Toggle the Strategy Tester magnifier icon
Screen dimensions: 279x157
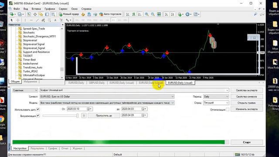coord(53,14)
